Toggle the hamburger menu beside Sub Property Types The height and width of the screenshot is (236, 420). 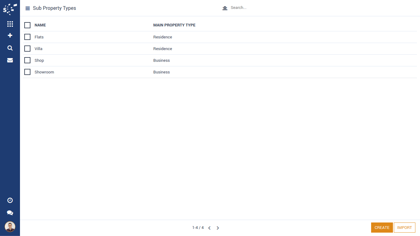coord(28,8)
